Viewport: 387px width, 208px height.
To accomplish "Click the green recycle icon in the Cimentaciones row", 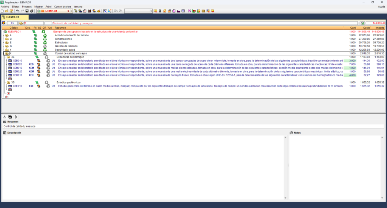I will (x=45, y=39).
